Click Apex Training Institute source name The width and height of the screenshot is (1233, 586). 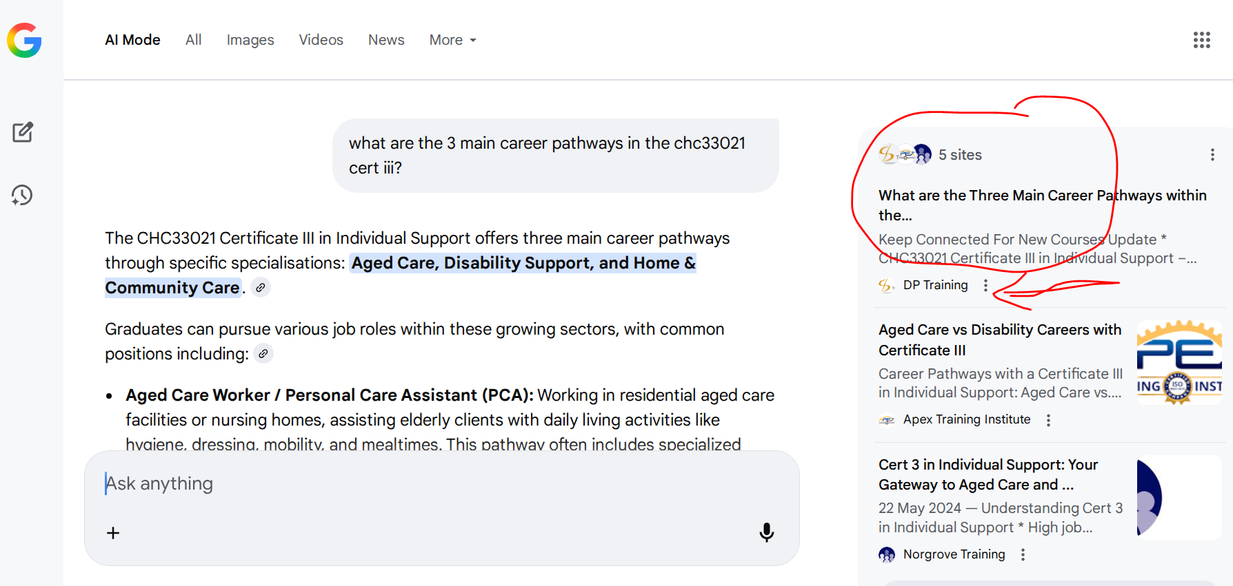967,420
